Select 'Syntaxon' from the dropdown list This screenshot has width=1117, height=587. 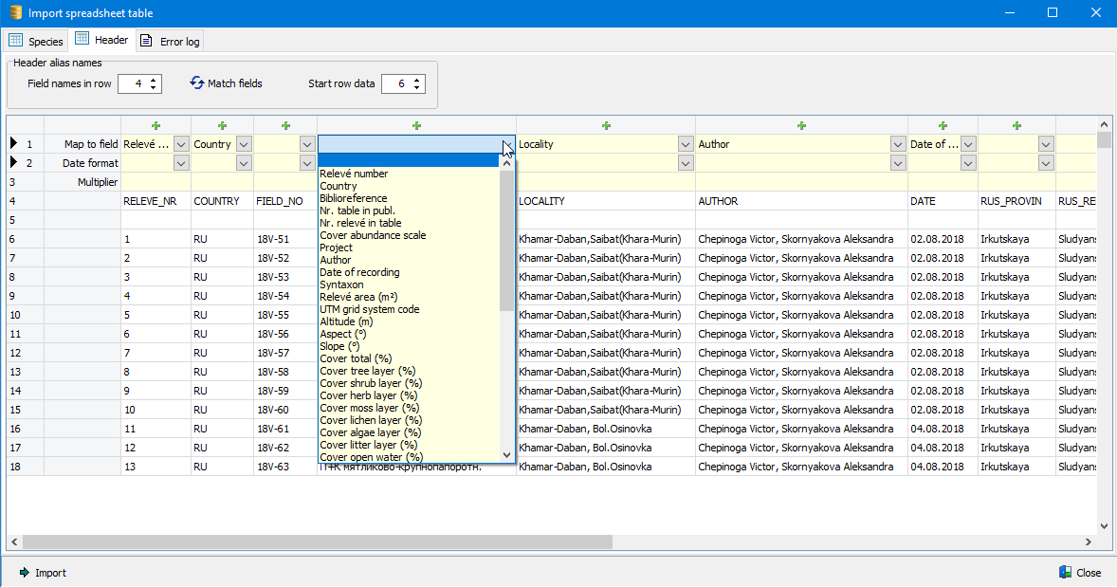pos(341,284)
